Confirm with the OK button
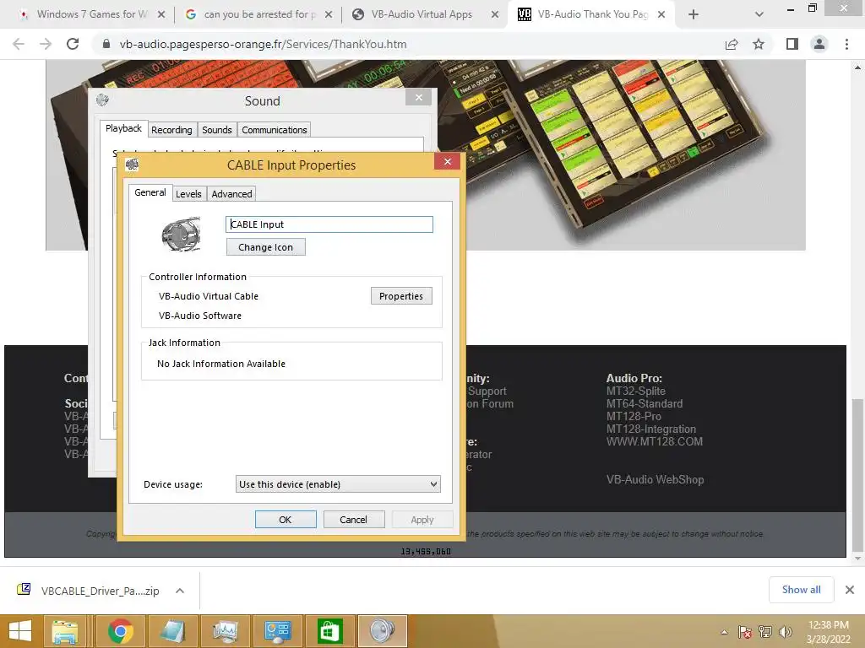865x648 pixels. (x=286, y=520)
